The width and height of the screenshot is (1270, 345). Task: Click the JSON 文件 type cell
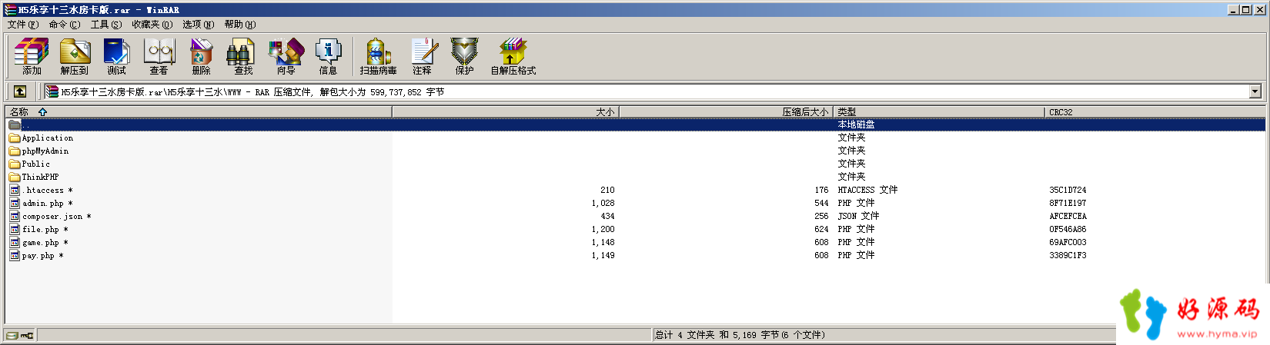858,217
